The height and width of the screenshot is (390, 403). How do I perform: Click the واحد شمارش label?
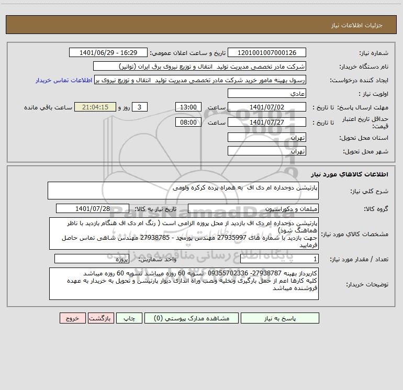click(158, 260)
